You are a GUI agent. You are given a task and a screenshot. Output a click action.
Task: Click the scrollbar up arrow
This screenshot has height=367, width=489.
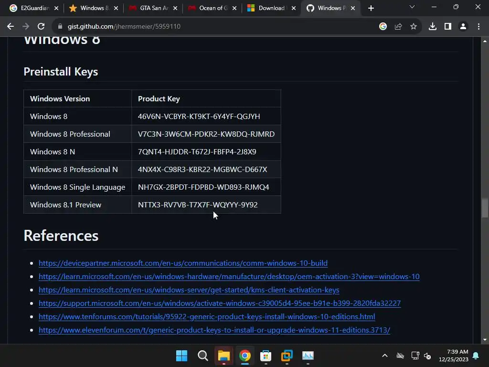[x=485, y=41]
